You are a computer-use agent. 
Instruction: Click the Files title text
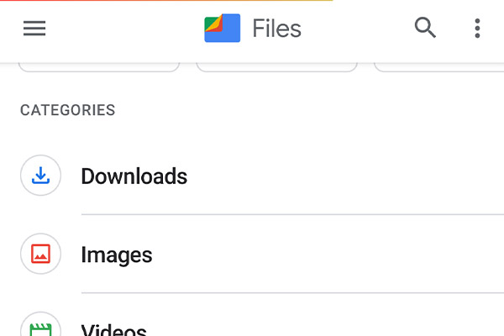pos(276,29)
